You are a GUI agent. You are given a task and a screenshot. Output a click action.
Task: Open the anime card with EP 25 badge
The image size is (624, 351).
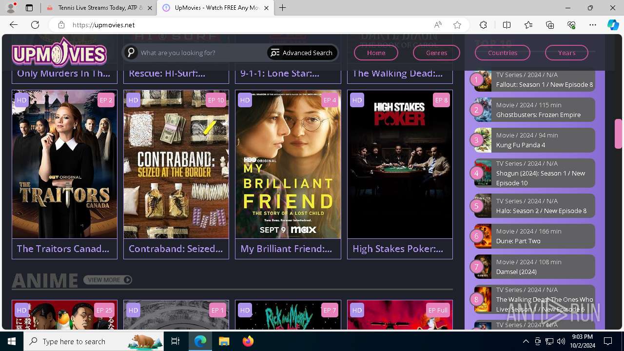[64, 315]
